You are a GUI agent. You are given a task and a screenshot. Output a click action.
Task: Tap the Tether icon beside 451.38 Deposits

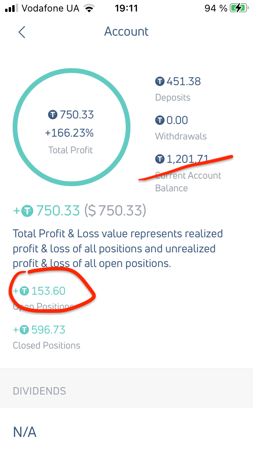[160, 82]
